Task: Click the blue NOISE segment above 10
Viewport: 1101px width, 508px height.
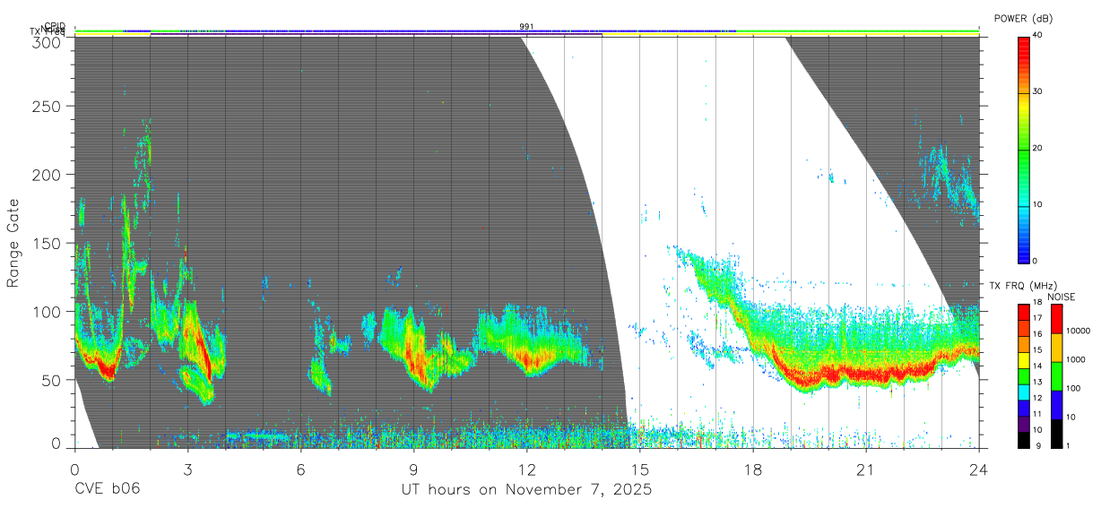Action: pyautogui.click(x=1056, y=405)
